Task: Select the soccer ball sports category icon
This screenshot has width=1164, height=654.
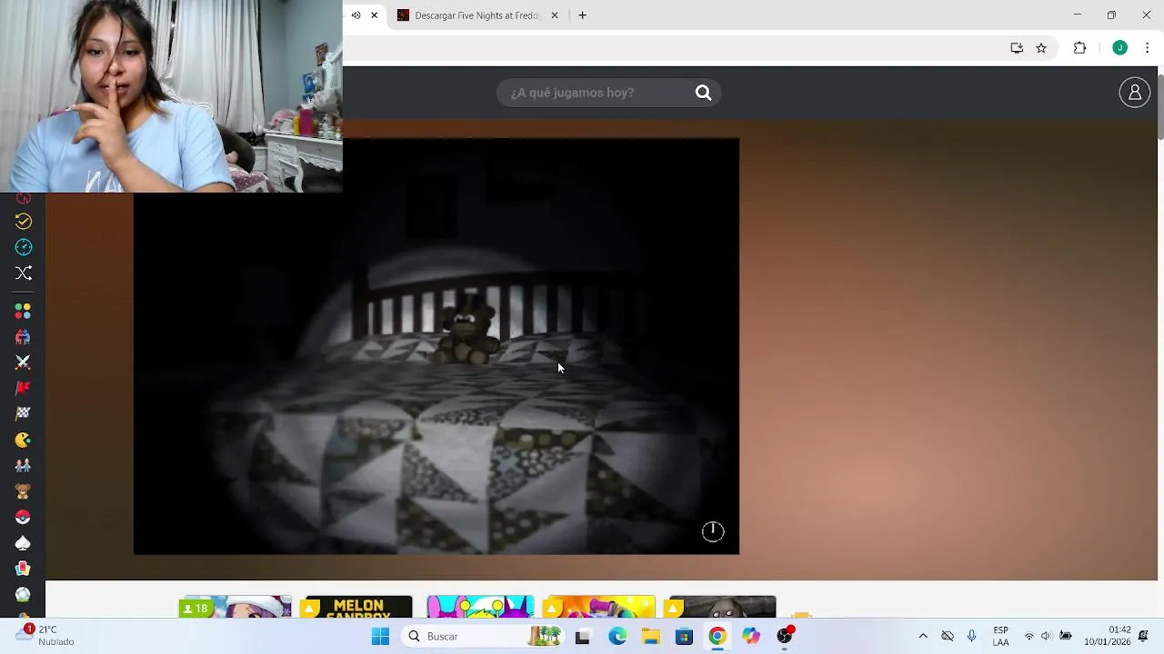Action: click(24, 594)
